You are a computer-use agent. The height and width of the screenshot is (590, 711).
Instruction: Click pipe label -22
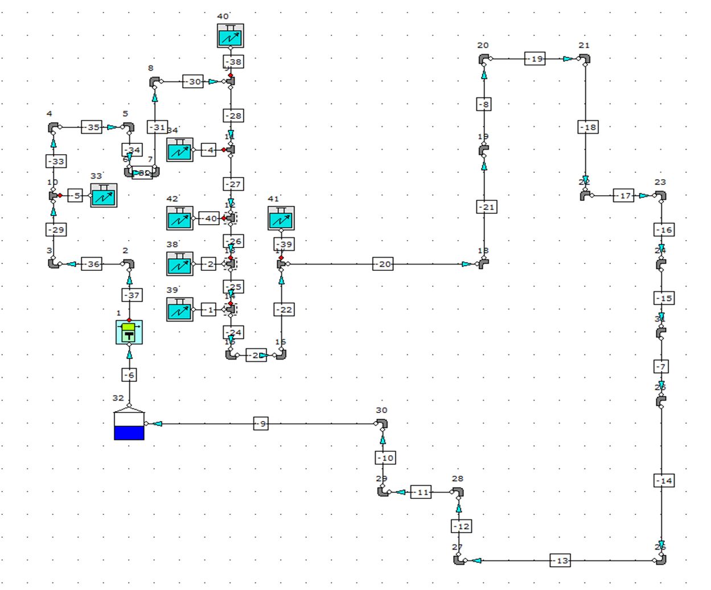point(284,309)
